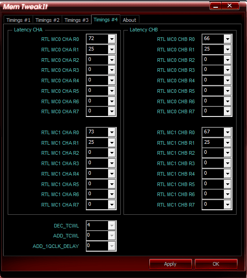Expand RTL MC0 CHA R3 dropdown arrow
247x278 pixels.
[112, 70]
